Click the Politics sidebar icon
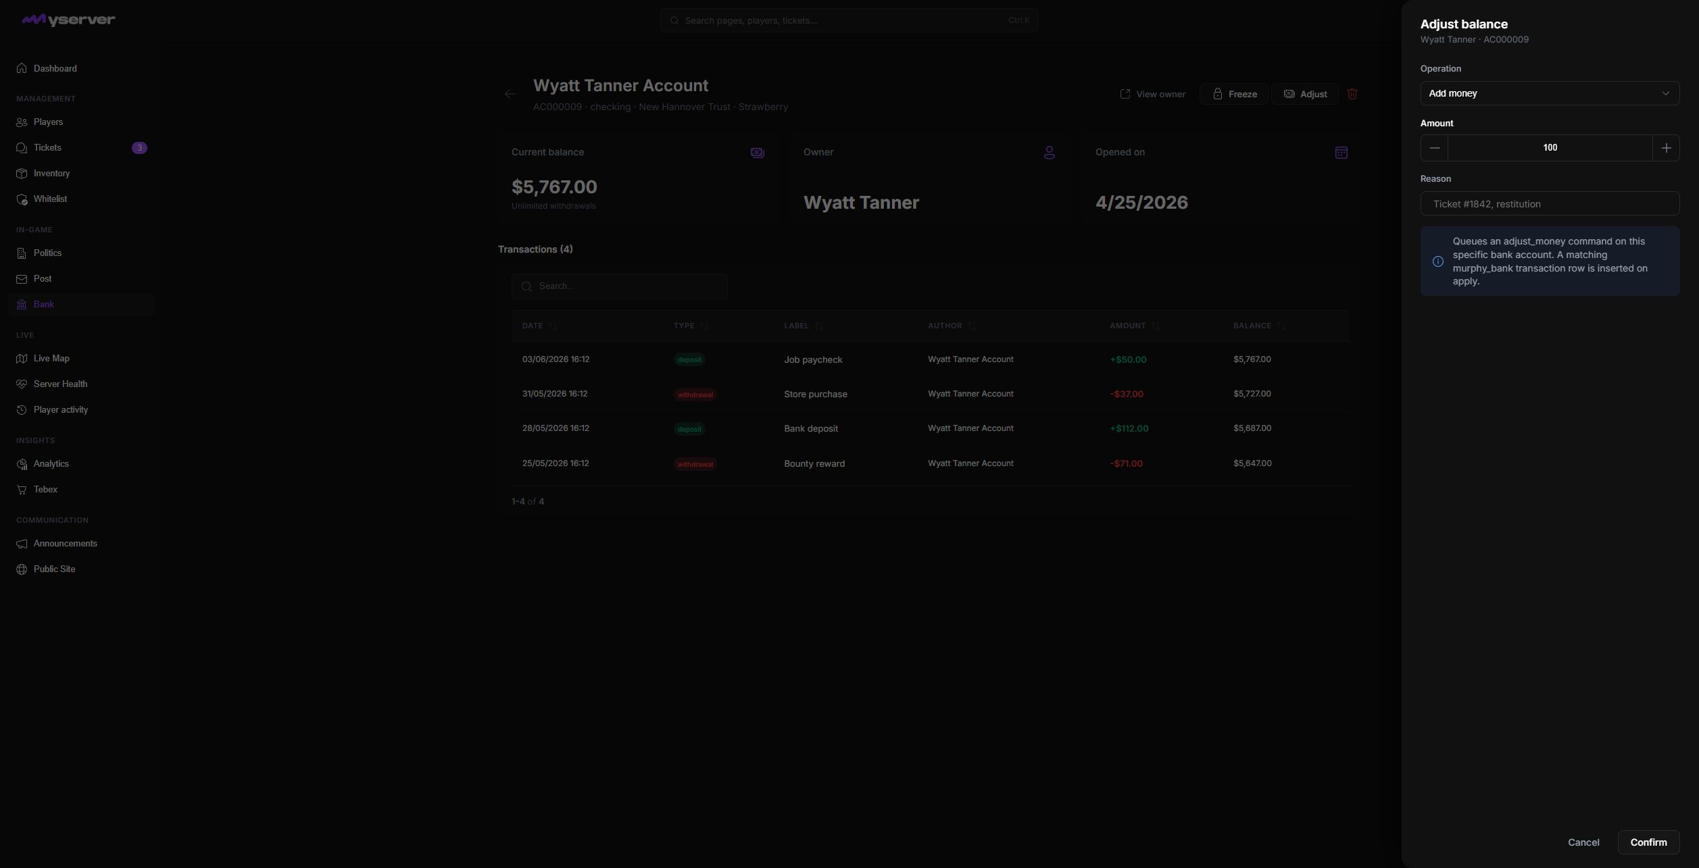This screenshot has width=1699, height=868. click(22, 253)
